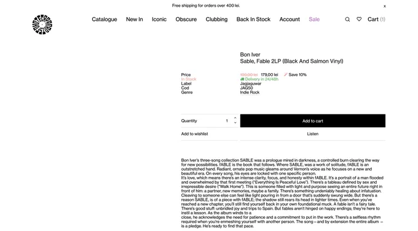
Task: Click the Jagjaguwar label name
Action: click(251, 84)
